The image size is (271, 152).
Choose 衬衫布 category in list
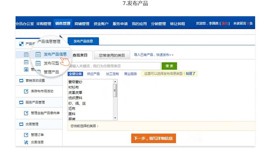point(73,87)
